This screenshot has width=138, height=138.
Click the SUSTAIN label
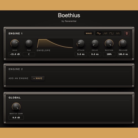(x=109, y=50)
